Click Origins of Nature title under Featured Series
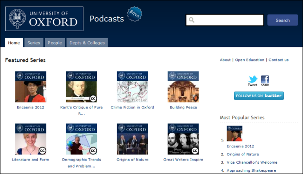Image resolution: width=303 pixels, height=174 pixels. click(132, 160)
